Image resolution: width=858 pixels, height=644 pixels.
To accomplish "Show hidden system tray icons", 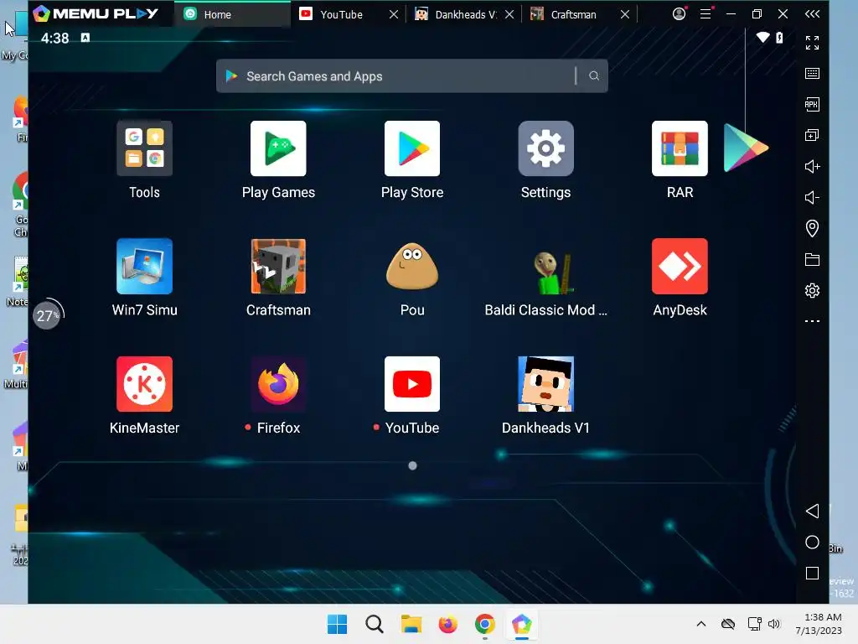I will [701, 624].
